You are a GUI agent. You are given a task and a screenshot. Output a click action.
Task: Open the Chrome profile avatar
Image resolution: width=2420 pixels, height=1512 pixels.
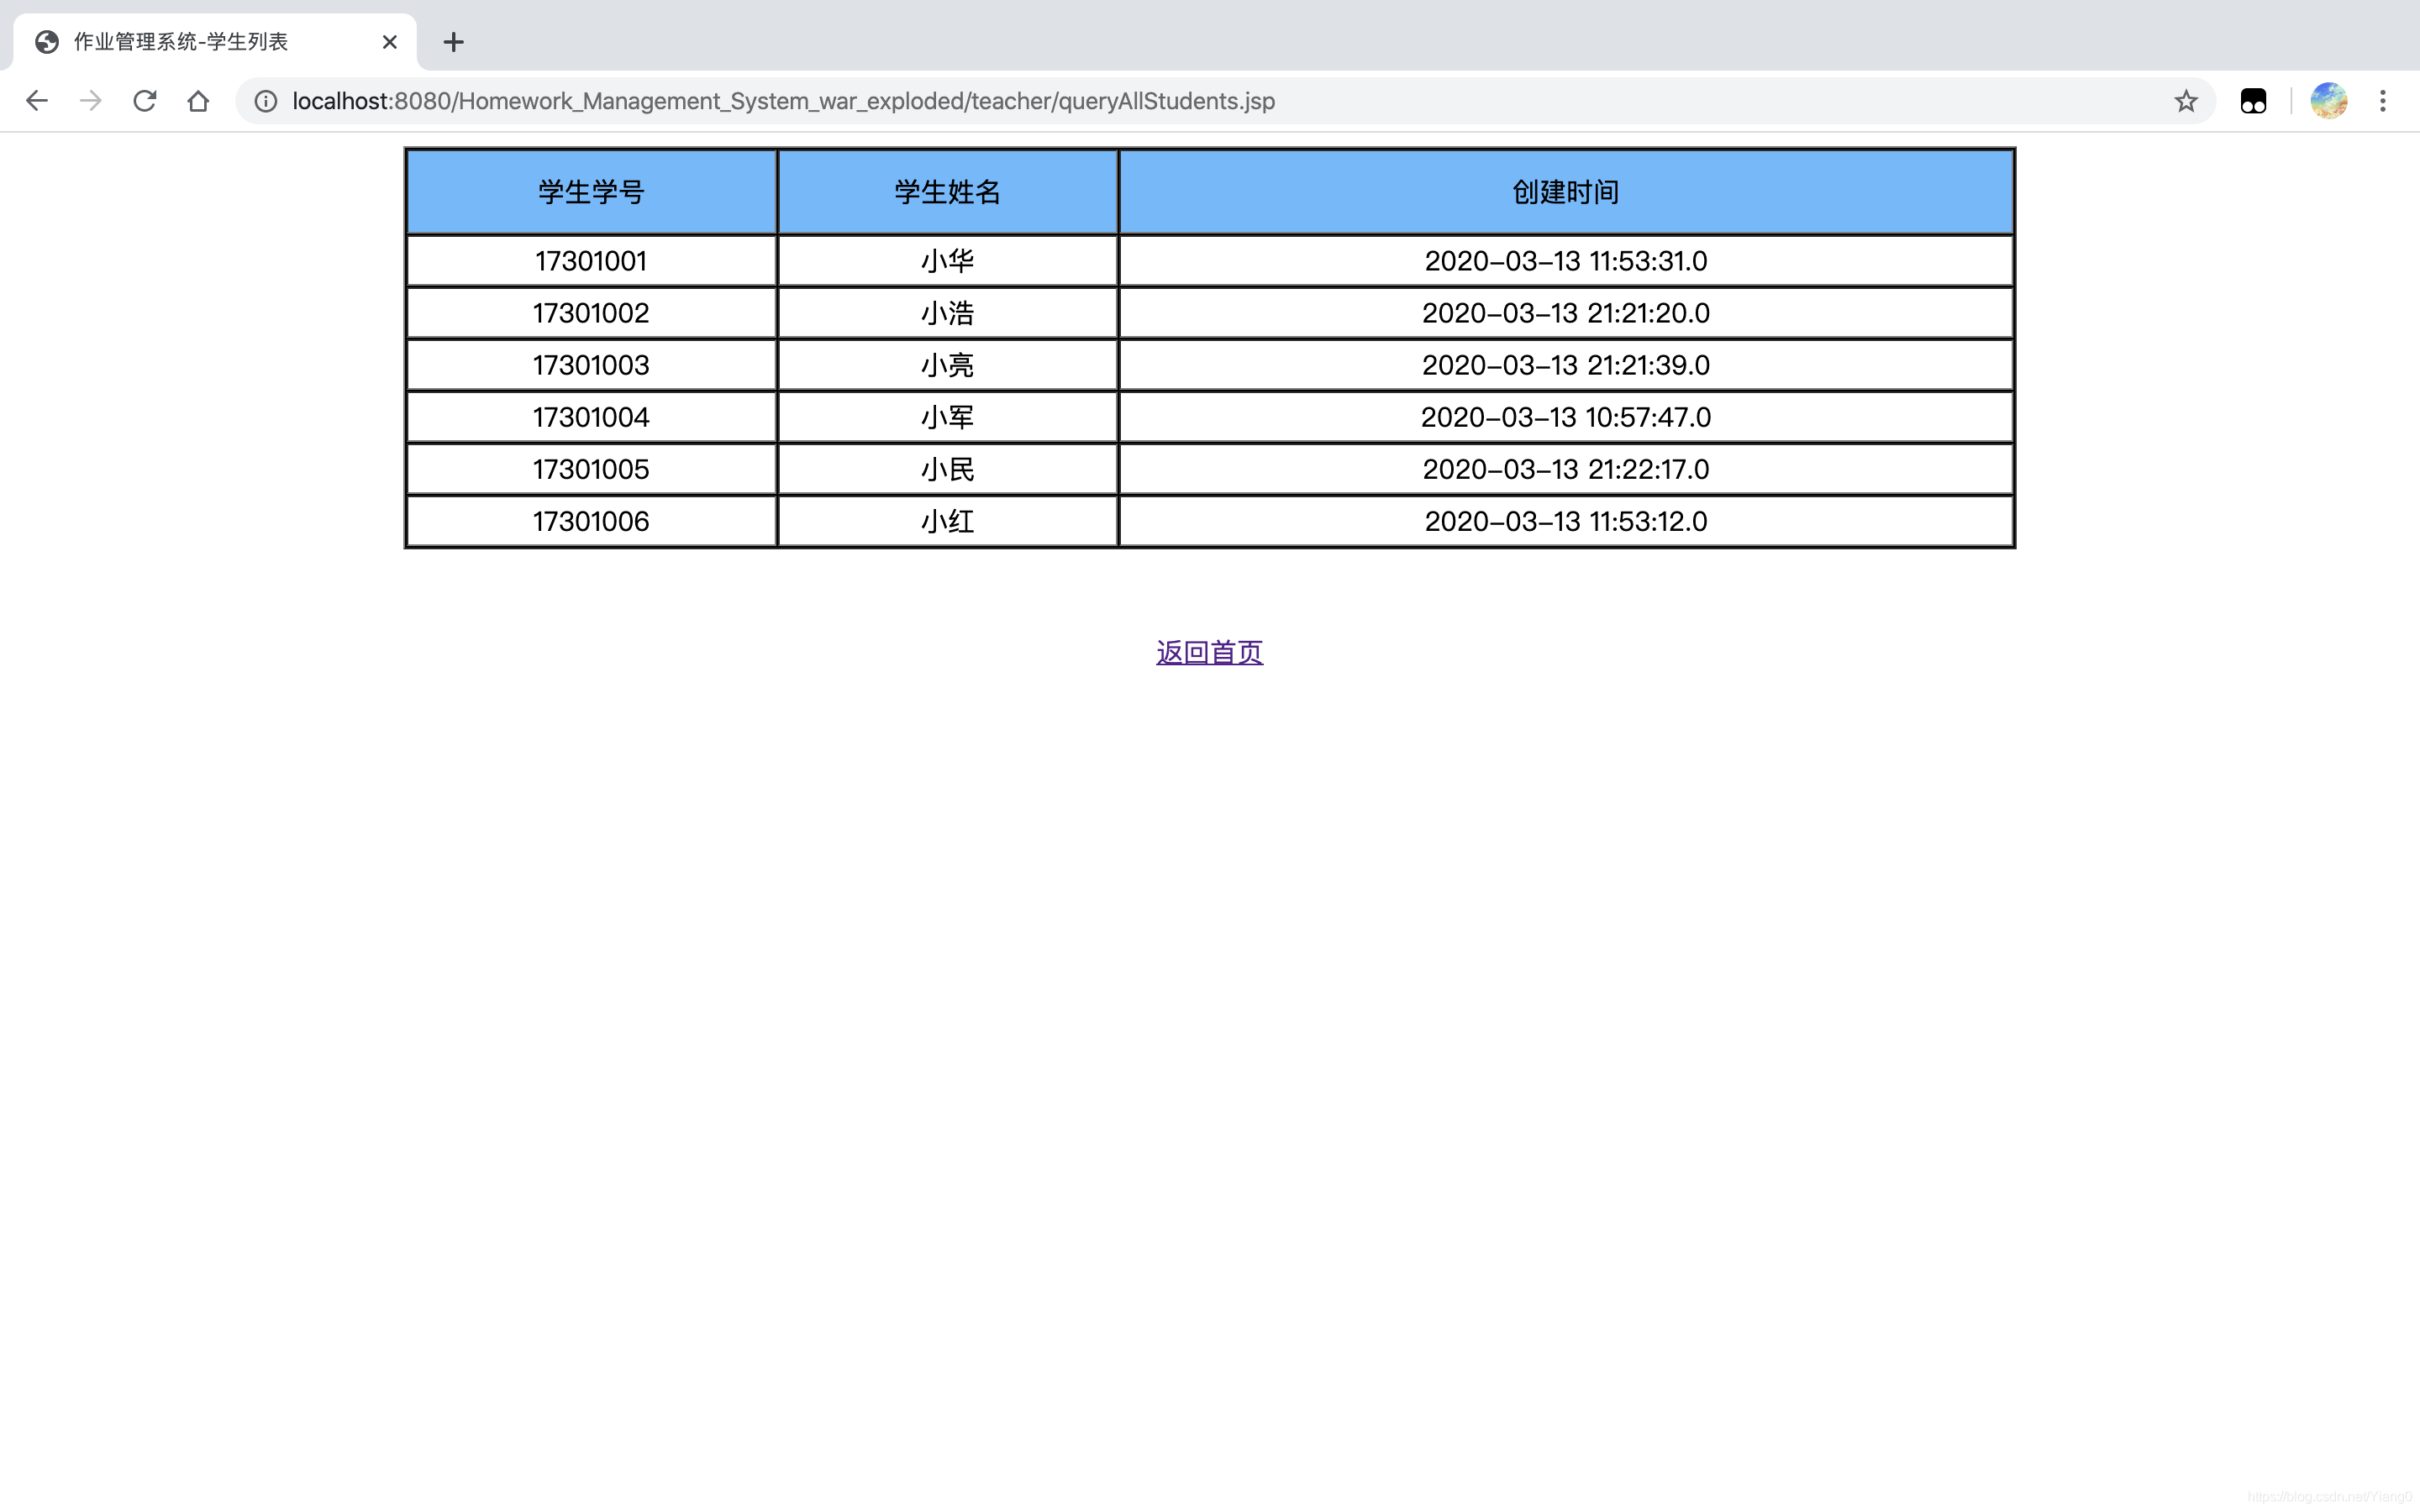[2329, 101]
